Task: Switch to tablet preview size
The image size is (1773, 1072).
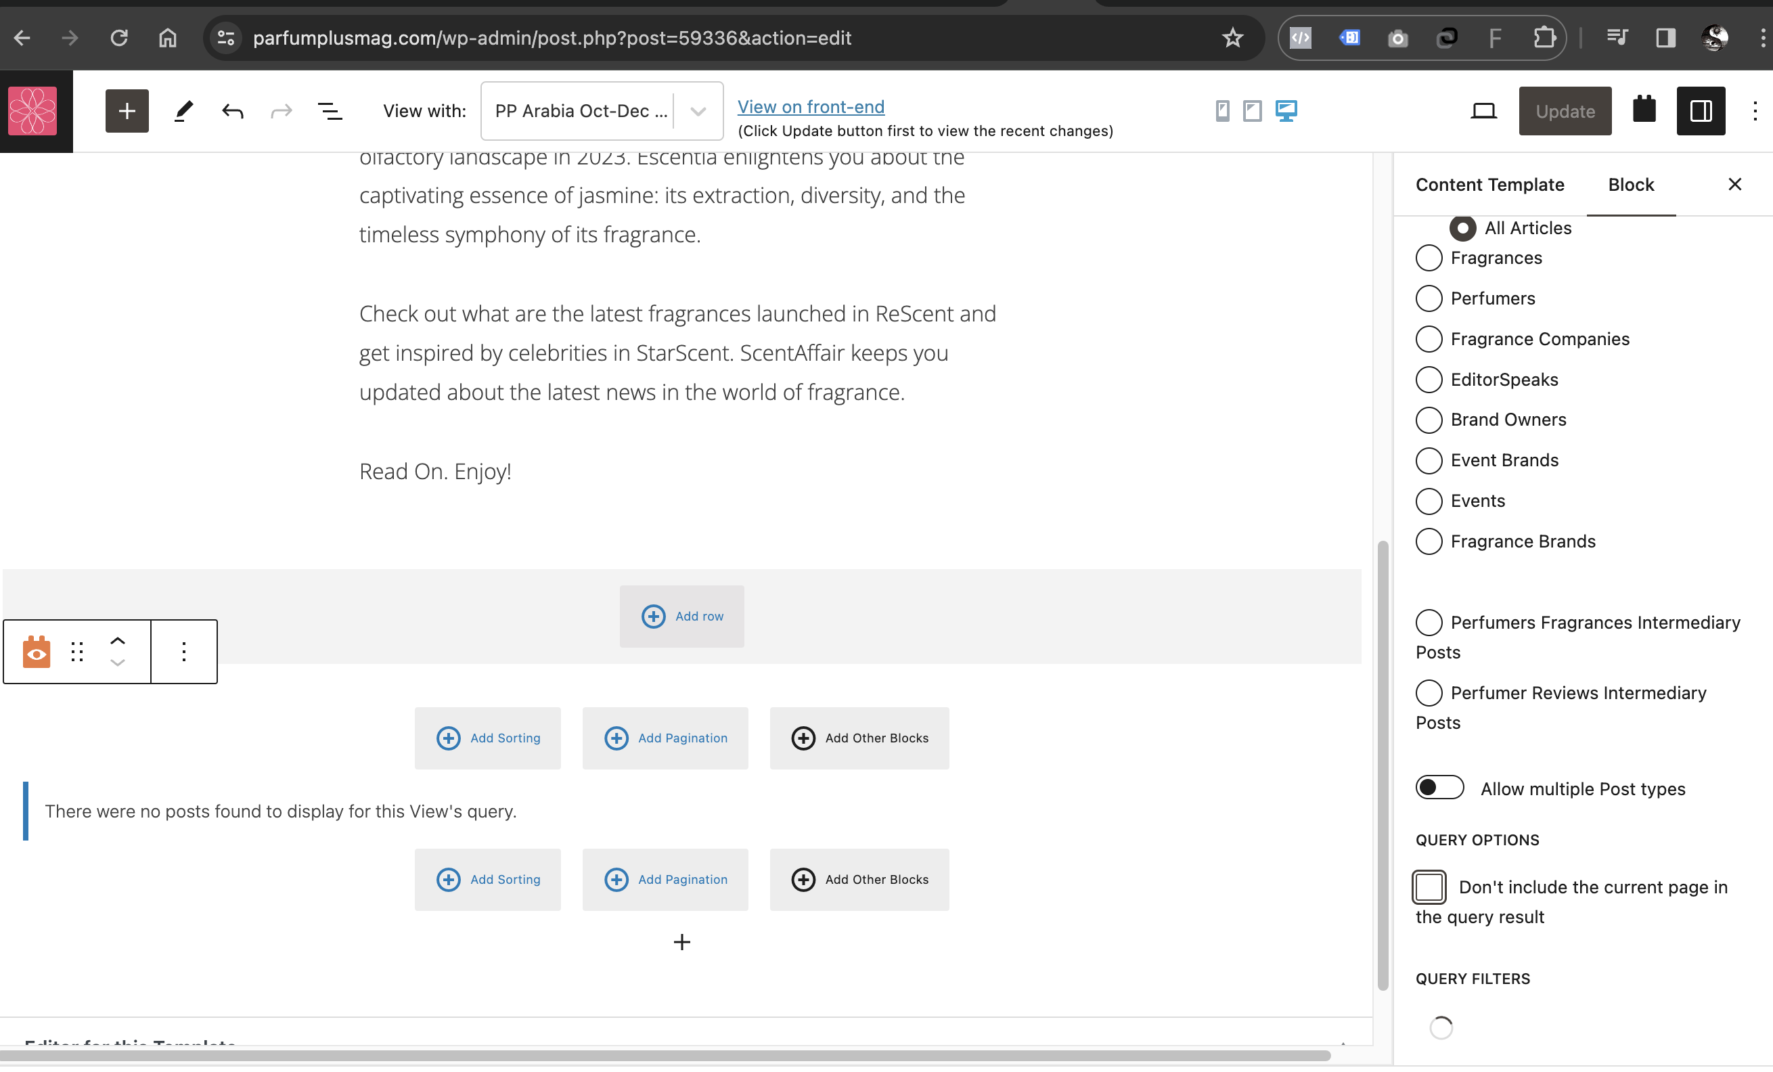Action: click(1253, 111)
